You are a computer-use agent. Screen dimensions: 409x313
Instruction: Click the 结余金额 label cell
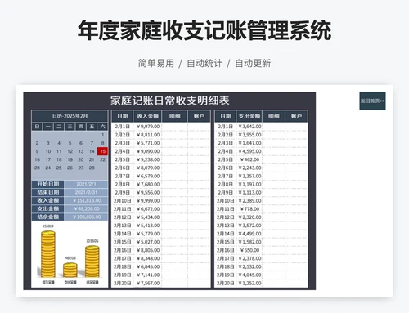(x=48, y=217)
